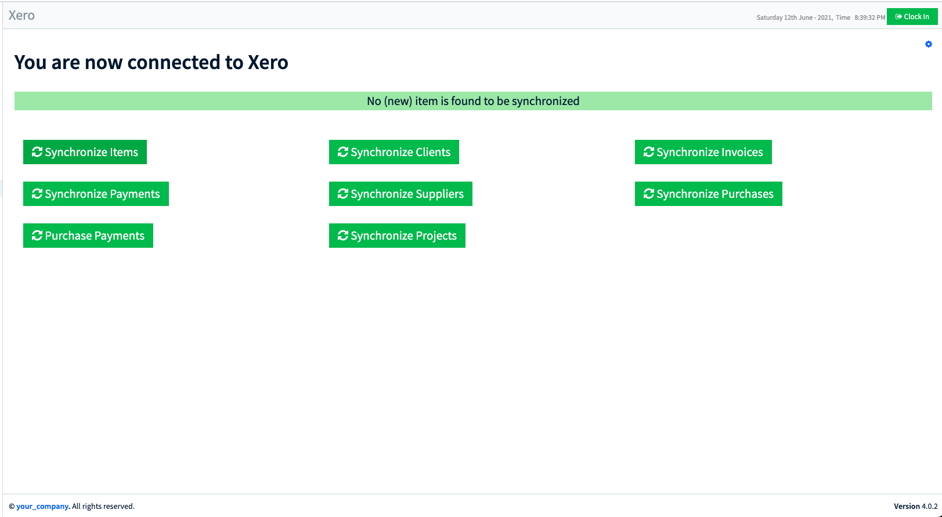Sync payments via Synchronize Payments
The height and width of the screenshot is (517, 942).
(x=96, y=194)
